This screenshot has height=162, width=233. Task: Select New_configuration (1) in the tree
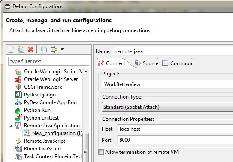[57, 133]
